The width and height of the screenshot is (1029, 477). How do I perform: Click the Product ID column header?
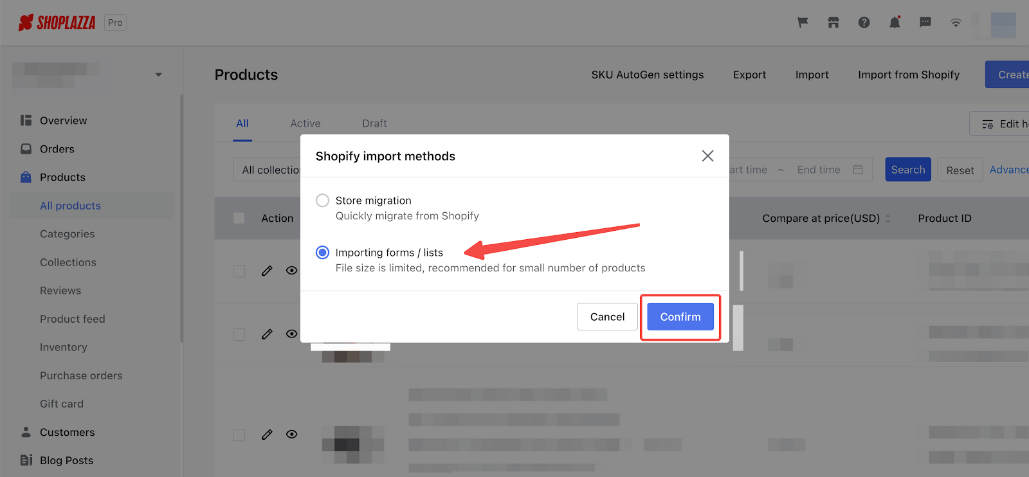click(945, 219)
